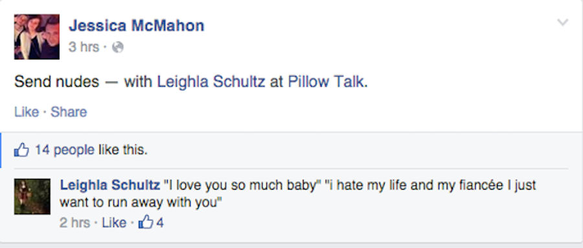
Task: Open Leighla Schultz's name in comment
Action: point(110,185)
